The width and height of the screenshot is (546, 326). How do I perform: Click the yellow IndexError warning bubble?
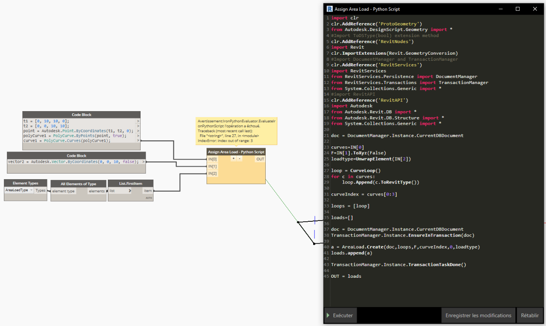coord(236,130)
